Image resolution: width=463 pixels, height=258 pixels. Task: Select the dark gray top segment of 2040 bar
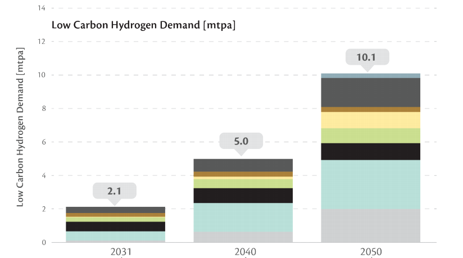243,165
